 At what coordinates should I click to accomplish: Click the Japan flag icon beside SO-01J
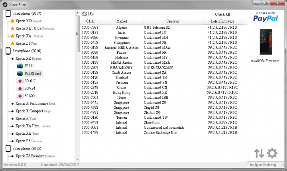(20, 81)
